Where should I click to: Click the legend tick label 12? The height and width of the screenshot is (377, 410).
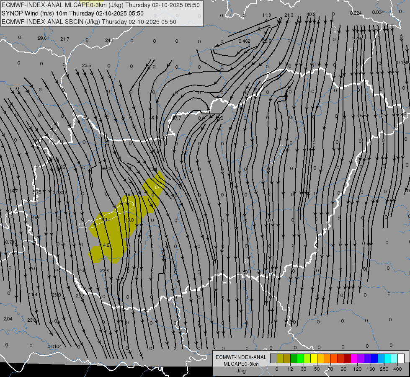click(x=290, y=369)
